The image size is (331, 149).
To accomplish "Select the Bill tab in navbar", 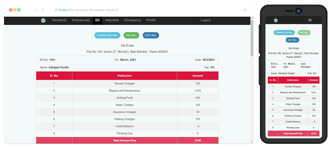I will pos(97,20).
